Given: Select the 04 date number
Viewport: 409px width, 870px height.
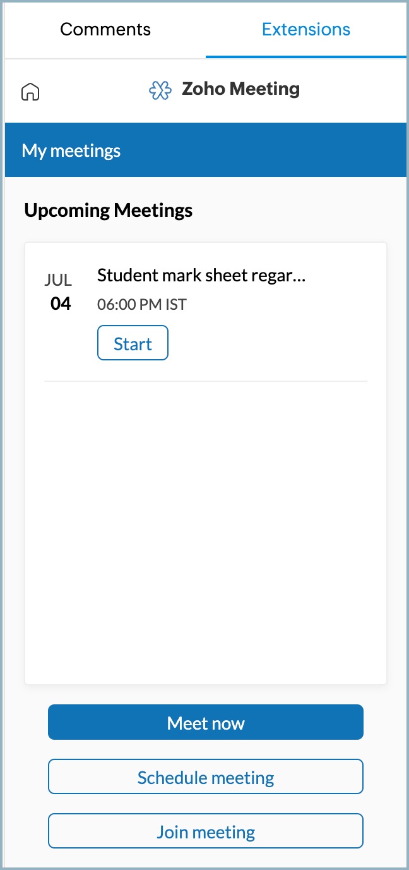Looking at the screenshot, I should pos(61,304).
